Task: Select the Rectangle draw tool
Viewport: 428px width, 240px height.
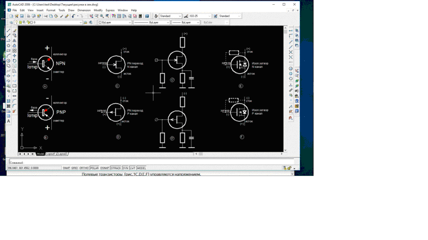Action: click(x=8, y=51)
